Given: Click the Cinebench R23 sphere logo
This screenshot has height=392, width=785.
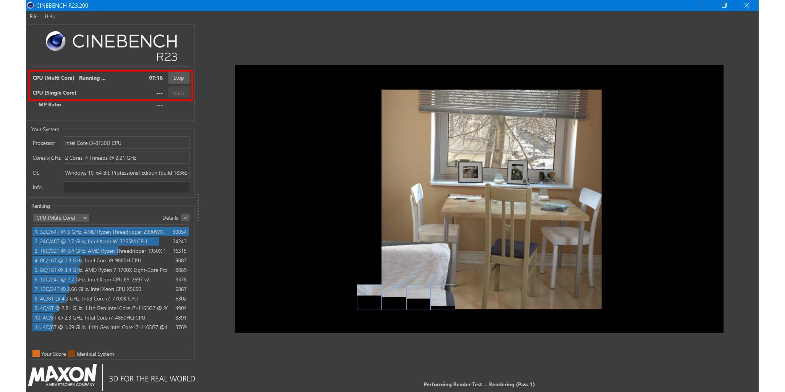Looking at the screenshot, I should pos(56,41).
